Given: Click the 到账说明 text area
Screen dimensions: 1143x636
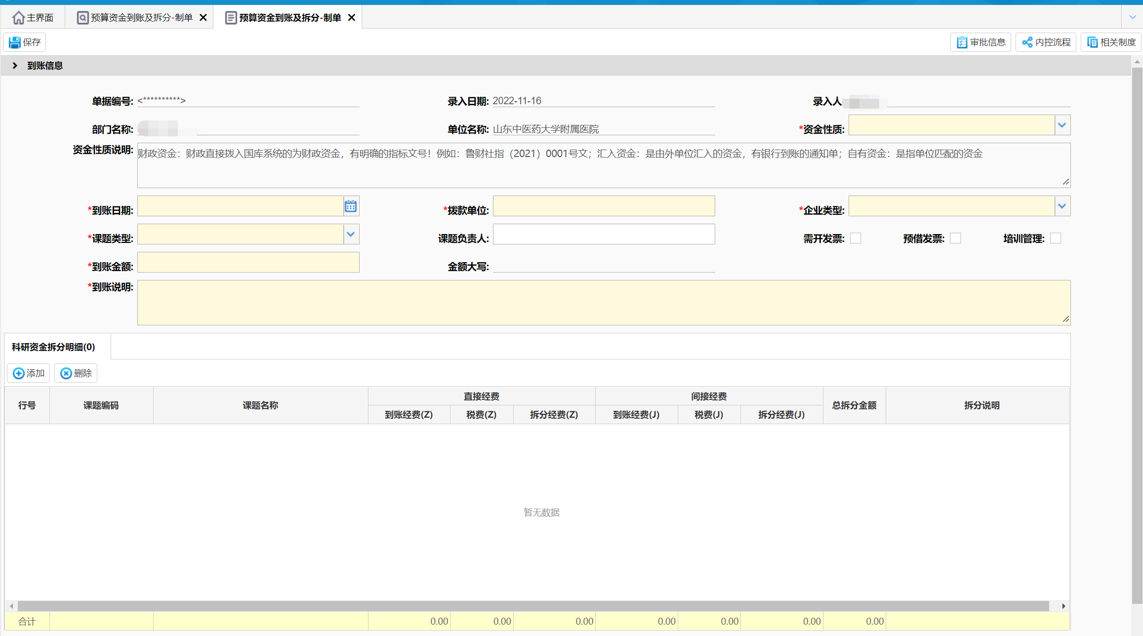Looking at the screenshot, I should pos(604,303).
